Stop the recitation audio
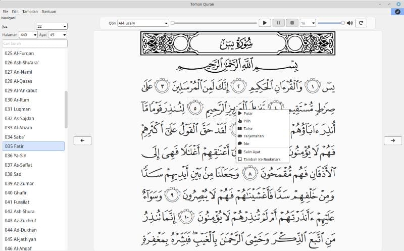Screen dimensions: 404x251 [x=292, y=23]
